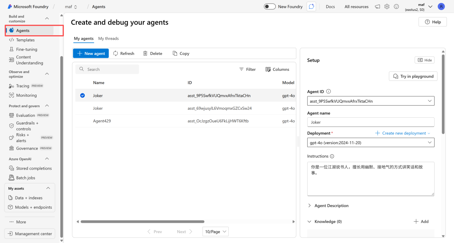Click the Agent name field

371,122
